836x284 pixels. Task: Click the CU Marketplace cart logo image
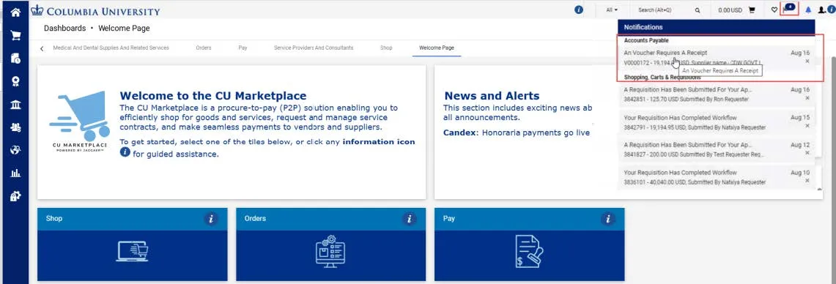tap(79, 122)
